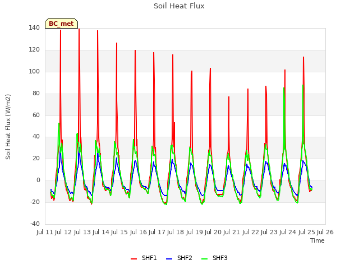Click the Jul 15 x-axis tick label
This screenshot has height=269, width=359.
(119, 232)
